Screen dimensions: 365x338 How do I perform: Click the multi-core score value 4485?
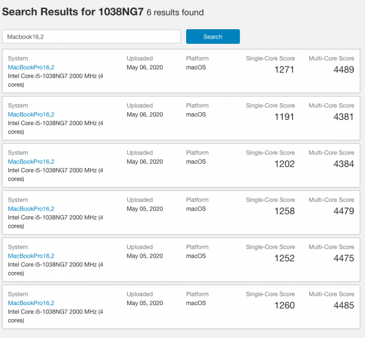[344, 306]
